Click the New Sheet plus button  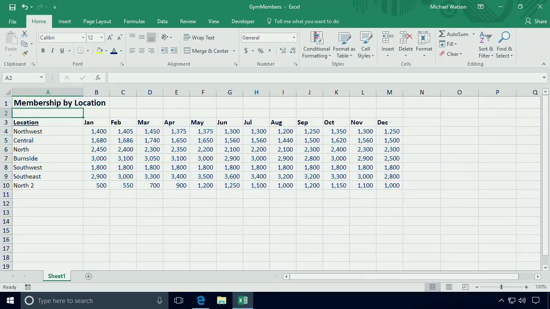pyautogui.click(x=88, y=276)
